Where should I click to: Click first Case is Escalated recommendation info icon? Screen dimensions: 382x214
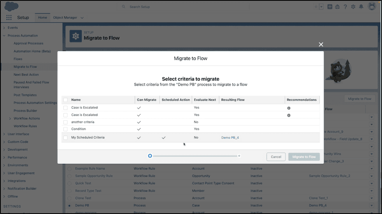(289, 108)
